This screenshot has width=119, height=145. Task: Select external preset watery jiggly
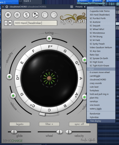pos(101,109)
